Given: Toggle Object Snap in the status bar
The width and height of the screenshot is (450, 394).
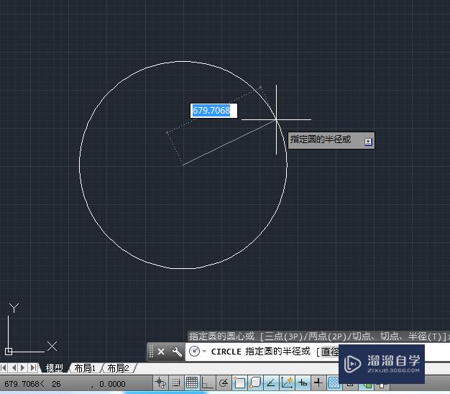Looking at the screenshot, I should click(x=239, y=382).
